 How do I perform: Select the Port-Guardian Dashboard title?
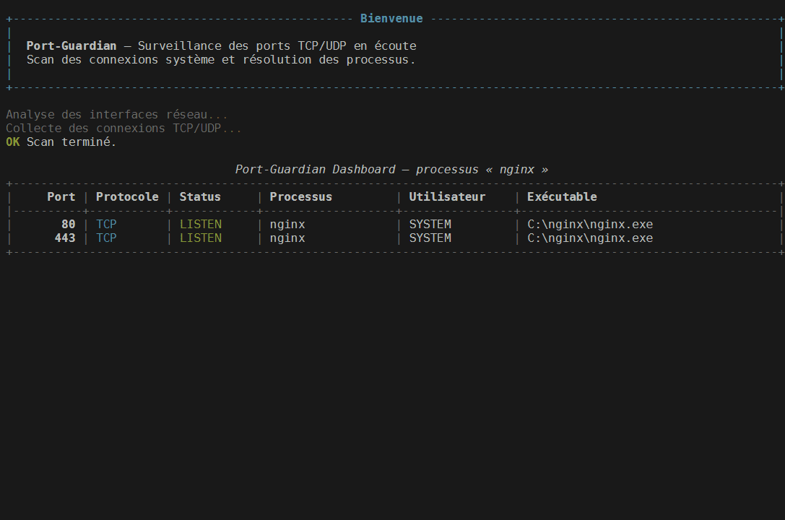(x=391, y=169)
